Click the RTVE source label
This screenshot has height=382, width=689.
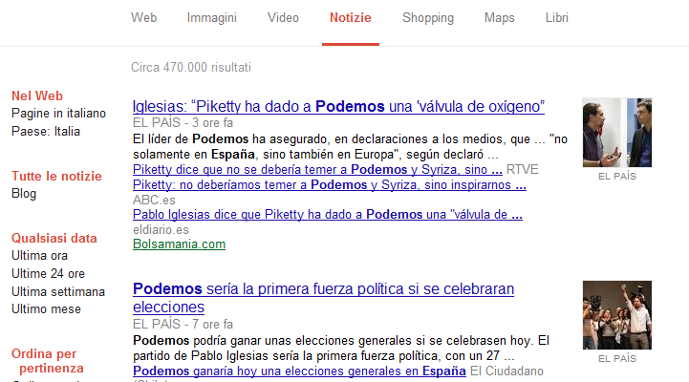tap(523, 169)
